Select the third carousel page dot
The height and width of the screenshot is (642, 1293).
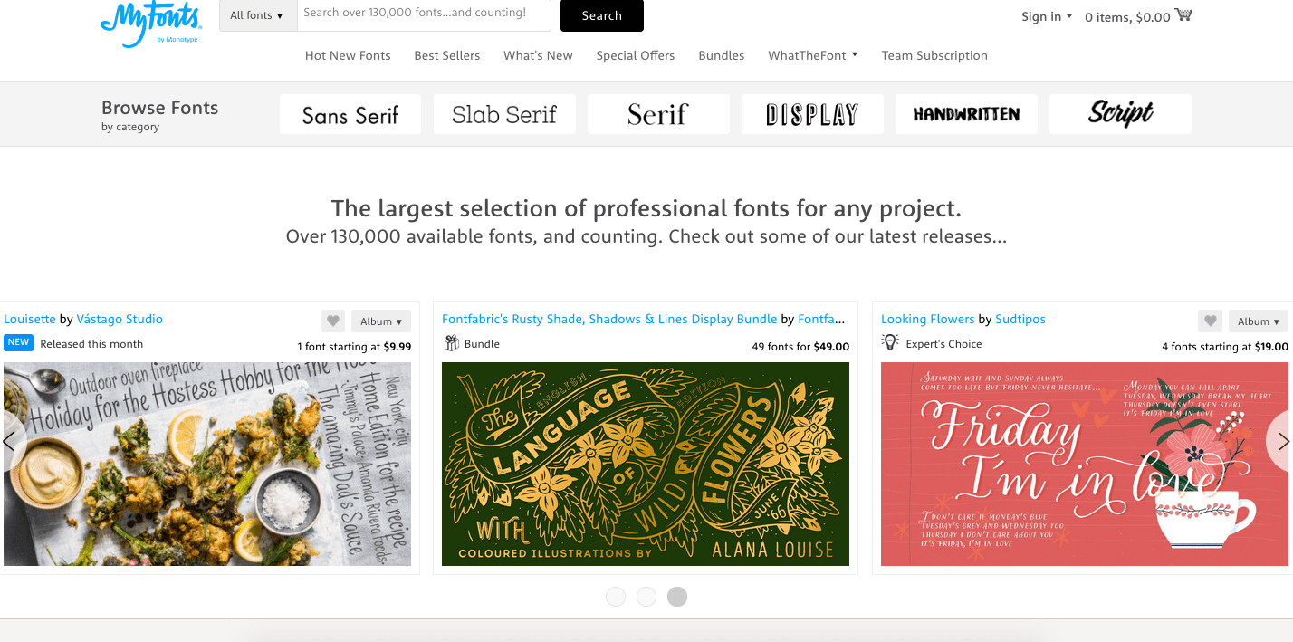[x=677, y=597]
